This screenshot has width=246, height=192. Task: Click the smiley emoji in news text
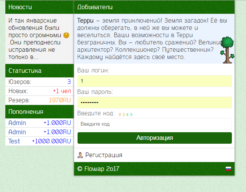tap(66, 35)
